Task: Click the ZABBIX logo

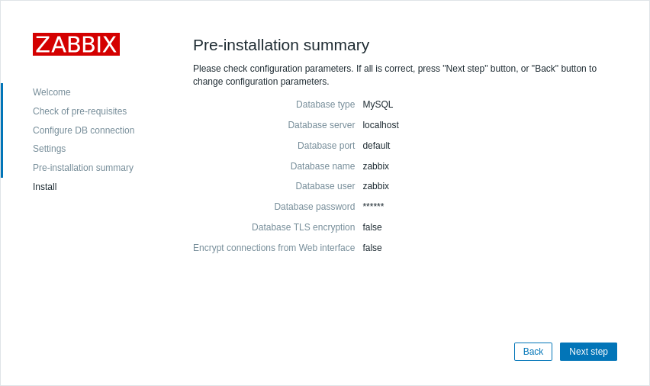Action: coord(76,44)
